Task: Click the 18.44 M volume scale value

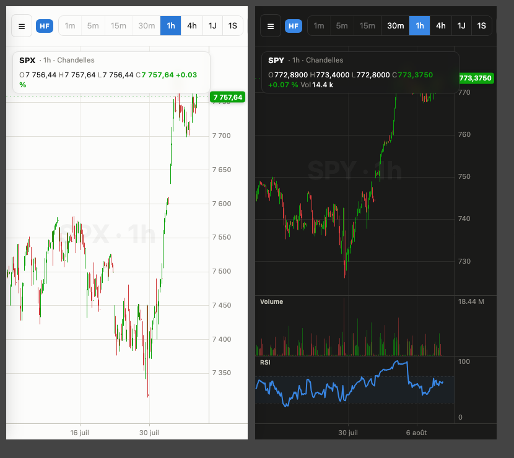Action: click(x=471, y=301)
